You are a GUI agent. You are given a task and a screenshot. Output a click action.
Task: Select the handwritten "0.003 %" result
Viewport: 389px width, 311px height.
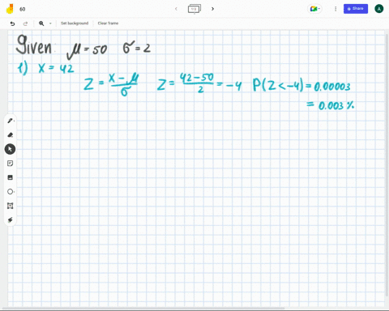pyautogui.click(x=336, y=105)
